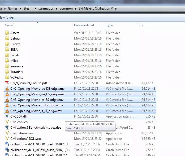Viewport: 185px width, 156px height.
Task: Click the Assets date Wed 31/01/18 10:42
Action: pos(88,33)
